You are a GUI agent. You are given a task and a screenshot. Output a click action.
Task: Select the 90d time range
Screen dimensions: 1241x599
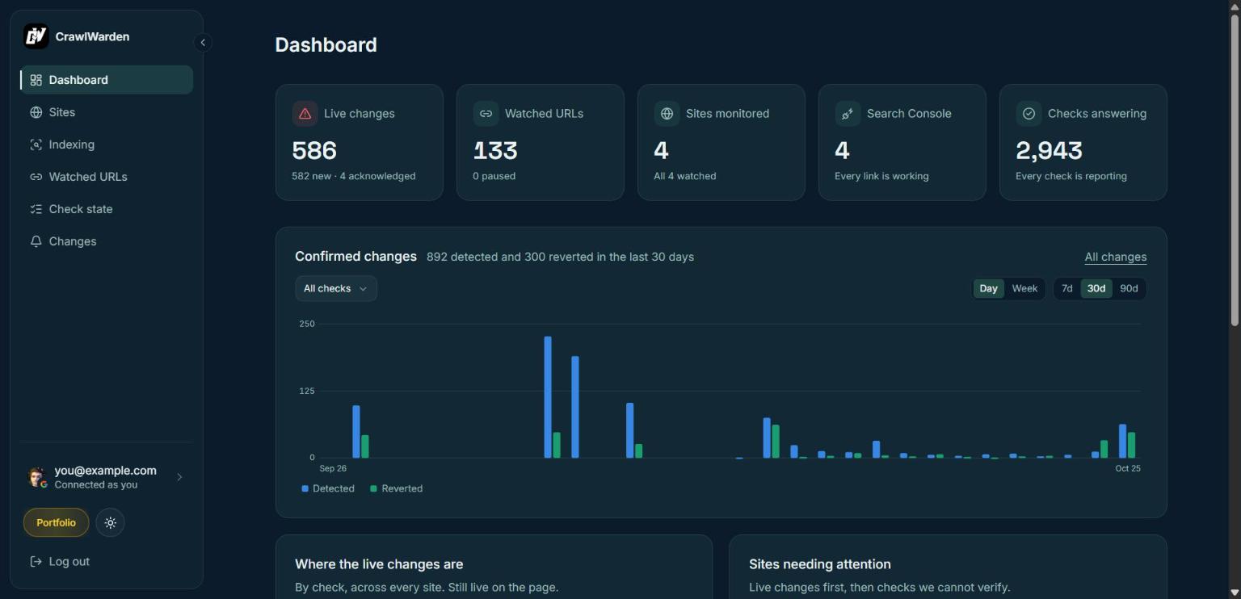(x=1129, y=289)
